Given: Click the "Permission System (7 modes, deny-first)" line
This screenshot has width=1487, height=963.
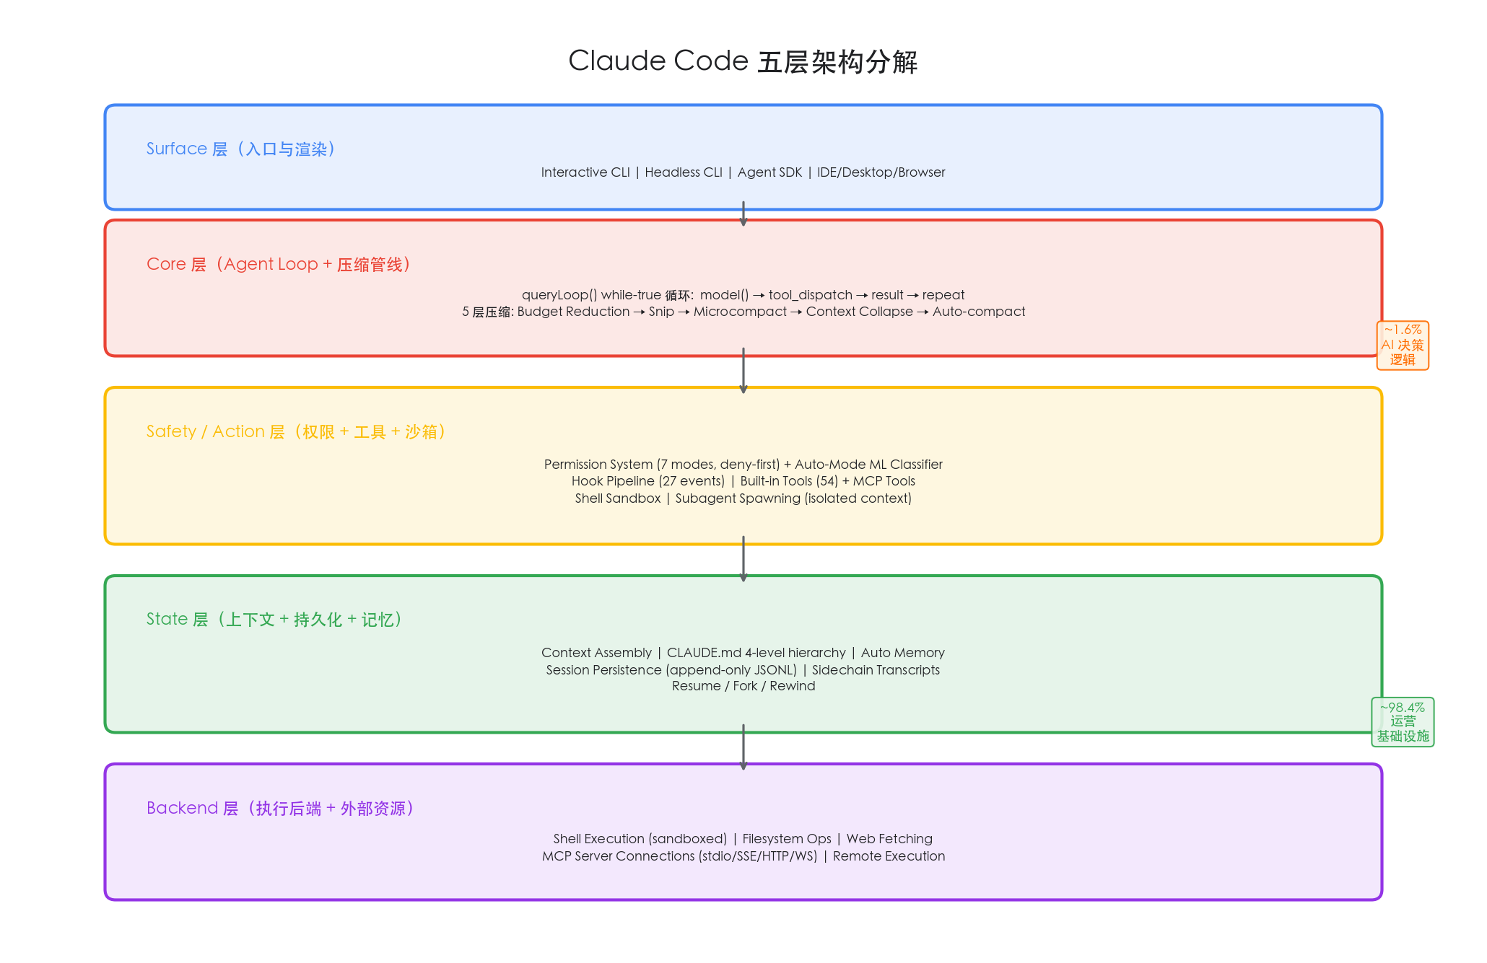Looking at the screenshot, I should click(743, 465).
